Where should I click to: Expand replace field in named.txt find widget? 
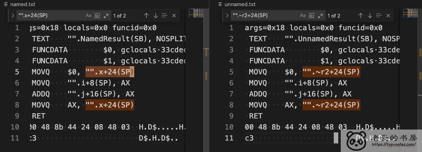(13, 16)
